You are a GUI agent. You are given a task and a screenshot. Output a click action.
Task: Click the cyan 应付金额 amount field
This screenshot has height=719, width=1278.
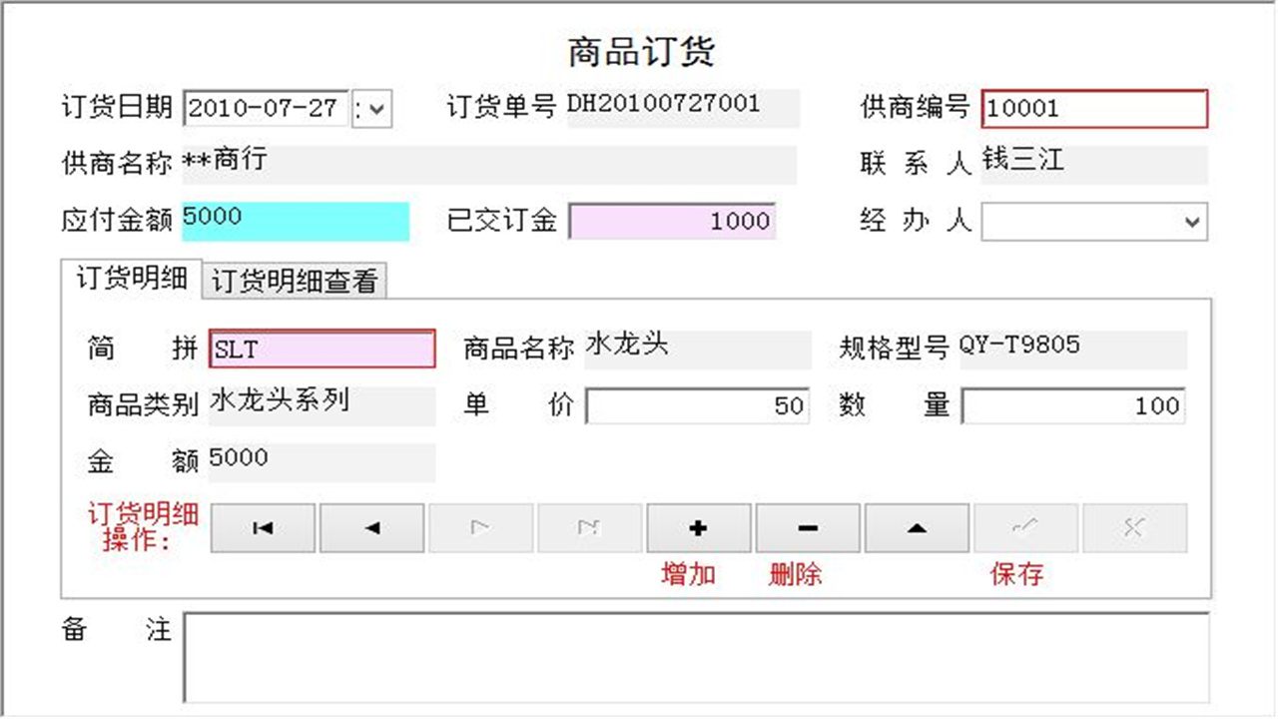click(x=295, y=221)
